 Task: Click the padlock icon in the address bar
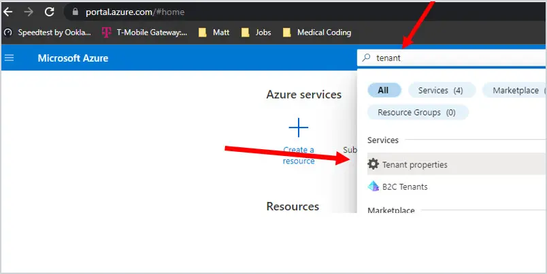click(75, 12)
